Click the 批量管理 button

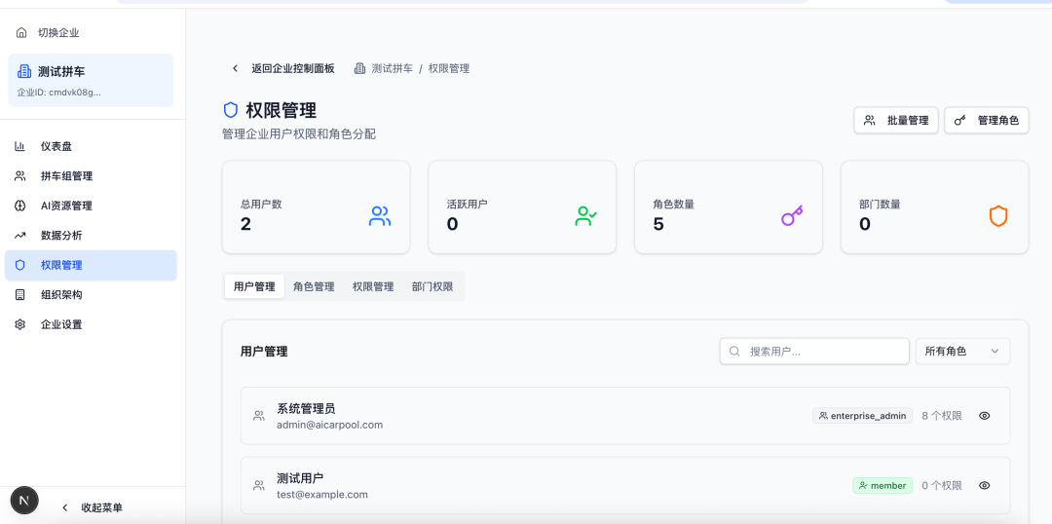click(x=896, y=120)
